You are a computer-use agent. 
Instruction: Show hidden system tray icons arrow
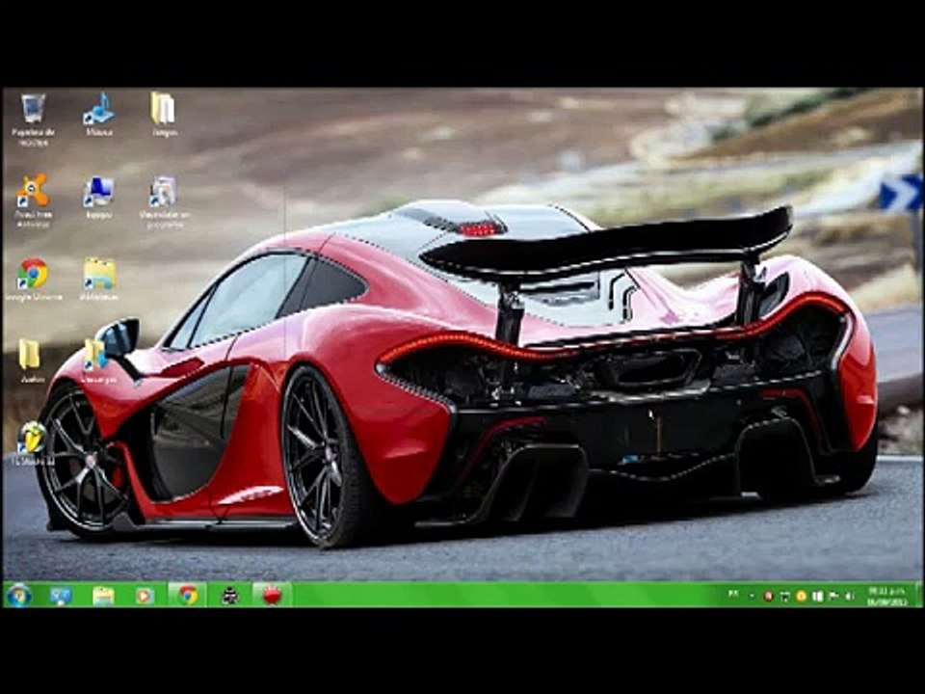752,596
